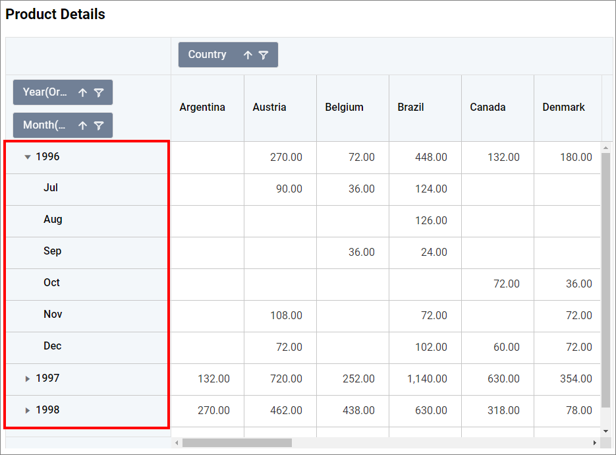The width and height of the screenshot is (616, 455).
Task: Click the vertical scrollbar up arrow icon
Action: 606,148
